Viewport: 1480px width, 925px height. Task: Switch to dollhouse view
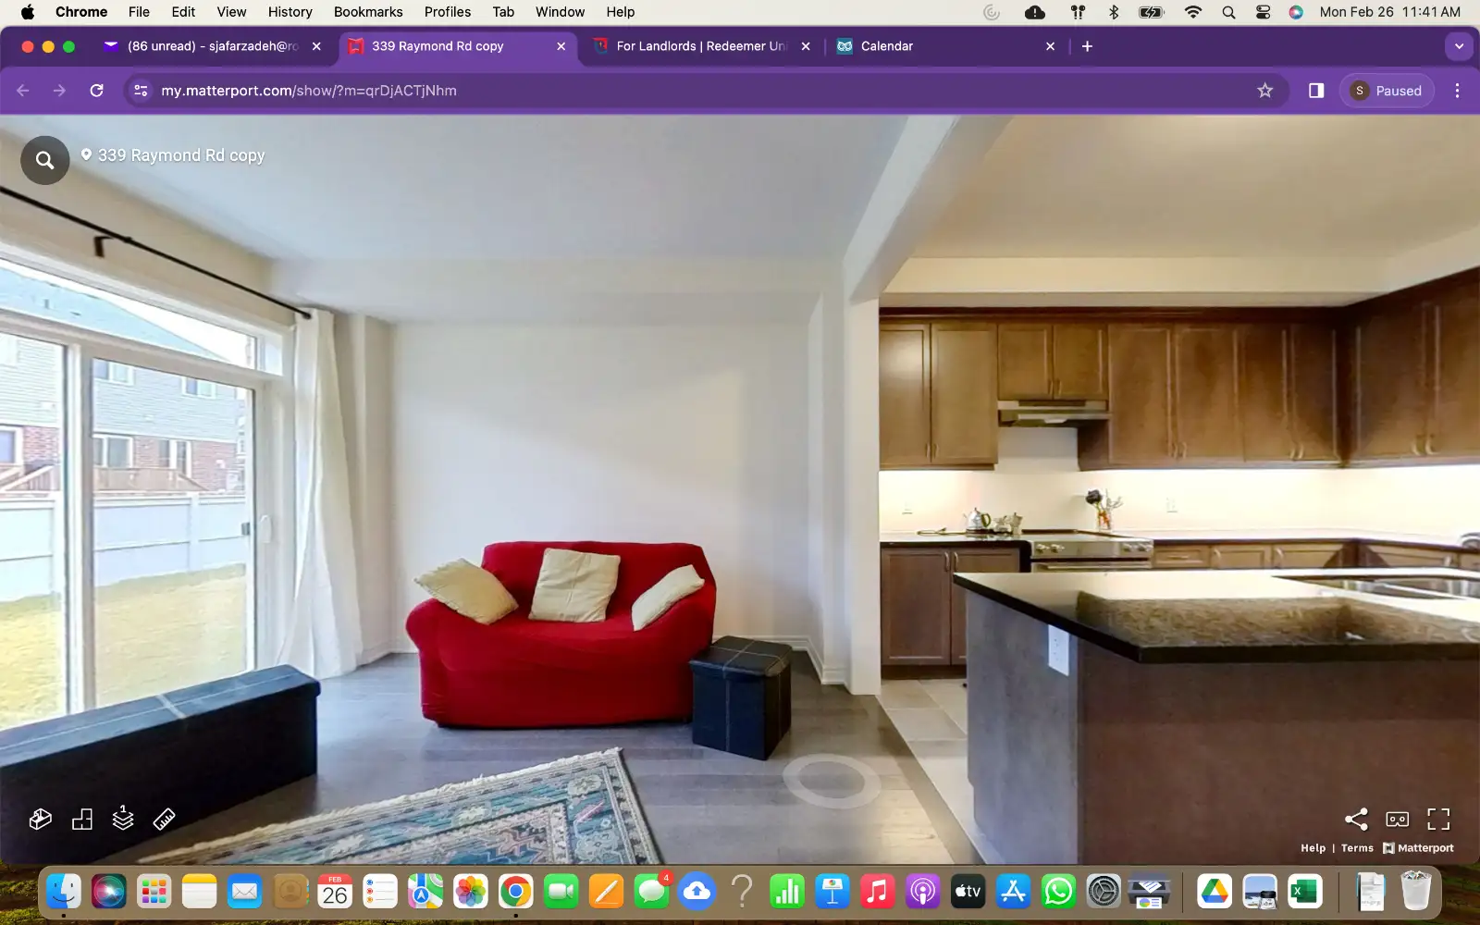click(40, 819)
